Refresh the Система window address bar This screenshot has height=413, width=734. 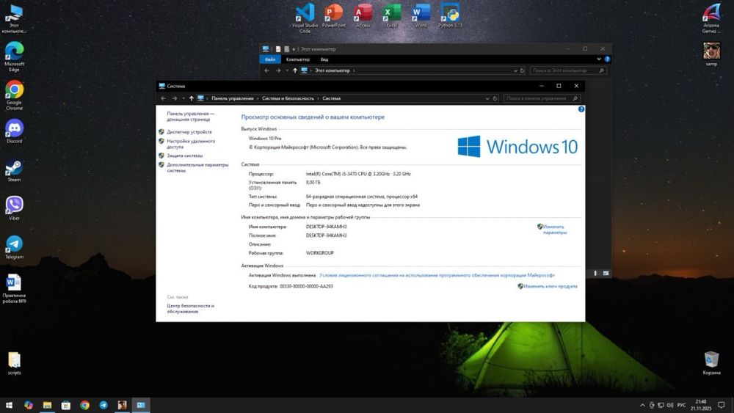point(495,98)
